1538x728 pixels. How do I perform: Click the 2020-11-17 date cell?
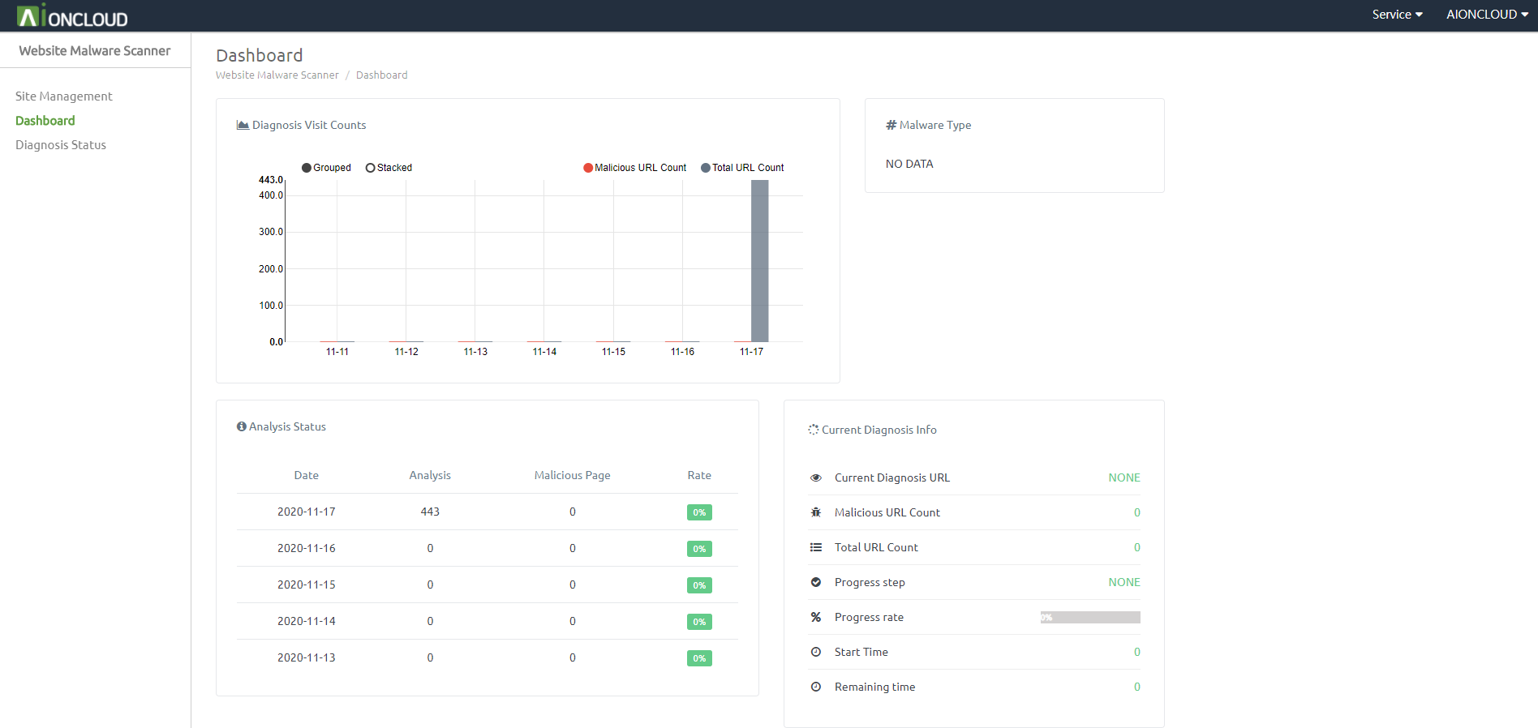(307, 512)
